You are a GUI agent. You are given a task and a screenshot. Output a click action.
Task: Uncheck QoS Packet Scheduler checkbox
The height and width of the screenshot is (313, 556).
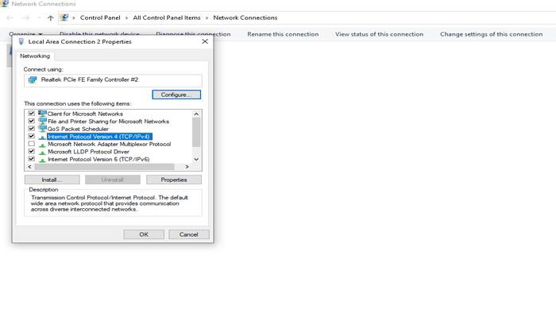(x=32, y=129)
